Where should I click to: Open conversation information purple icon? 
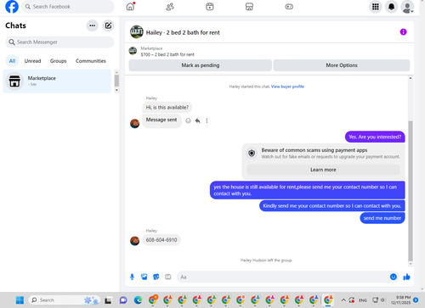pos(403,32)
